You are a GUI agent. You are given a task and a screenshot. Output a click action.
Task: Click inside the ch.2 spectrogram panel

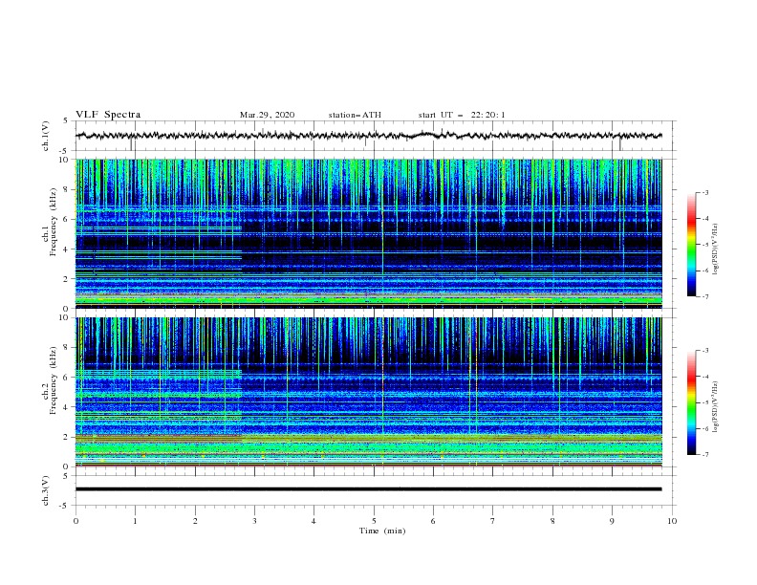[369, 392]
